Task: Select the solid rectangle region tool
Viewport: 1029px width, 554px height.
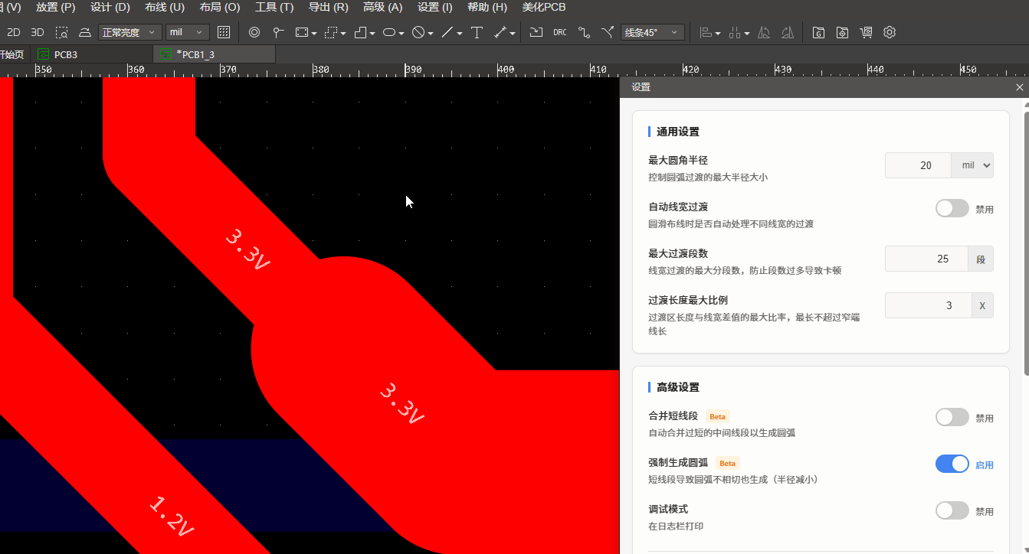Action: pyautogui.click(x=301, y=32)
